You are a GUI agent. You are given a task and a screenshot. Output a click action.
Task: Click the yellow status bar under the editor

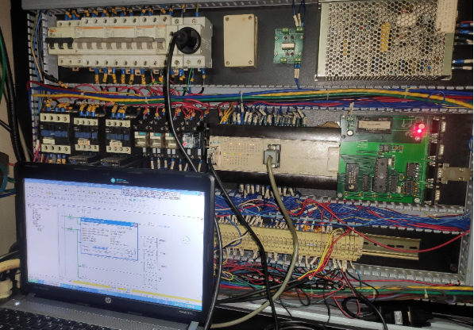[92, 285]
